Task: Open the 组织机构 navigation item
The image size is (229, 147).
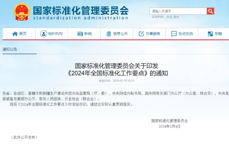Action: click(x=52, y=34)
